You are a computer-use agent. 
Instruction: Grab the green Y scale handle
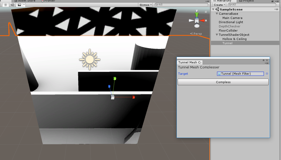[115, 78]
